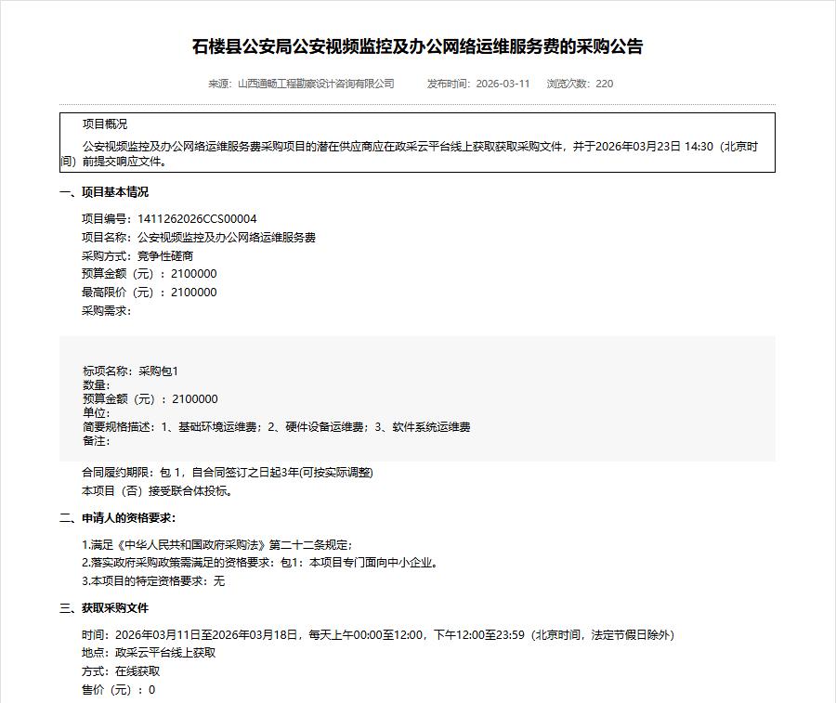Viewport: 836px width, 703px height.
Task: Click the 采购需求 label
Action: pyautogui.click(x=107, y=311)
